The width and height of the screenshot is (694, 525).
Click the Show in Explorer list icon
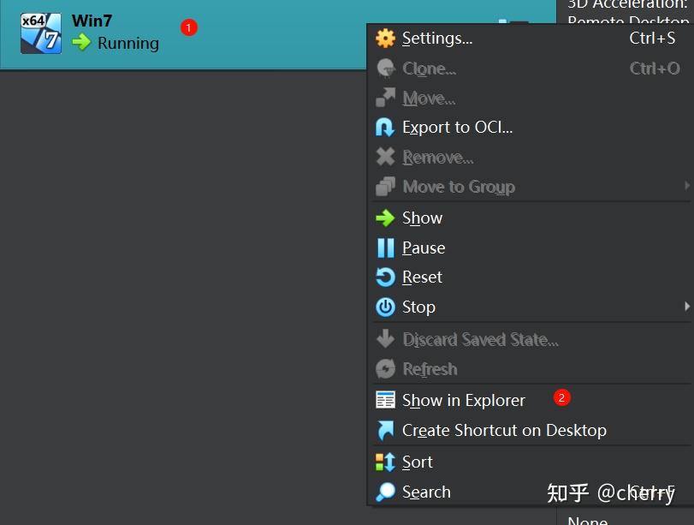pos(385,400)
